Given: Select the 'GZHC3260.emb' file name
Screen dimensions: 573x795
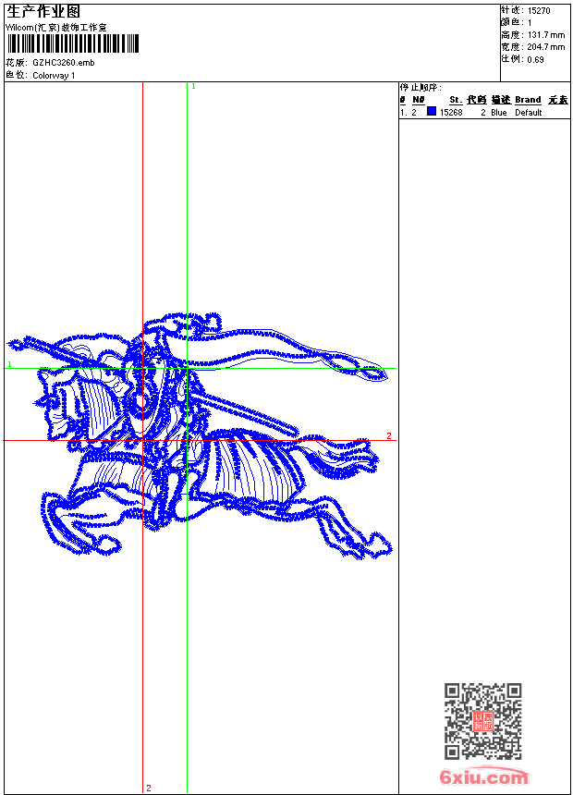Looking at the screenshot, I should pos(64,63).
